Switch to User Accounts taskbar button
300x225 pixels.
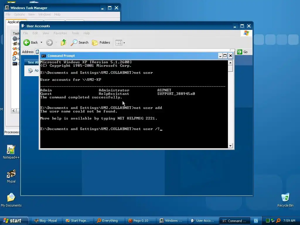point(203,221)
